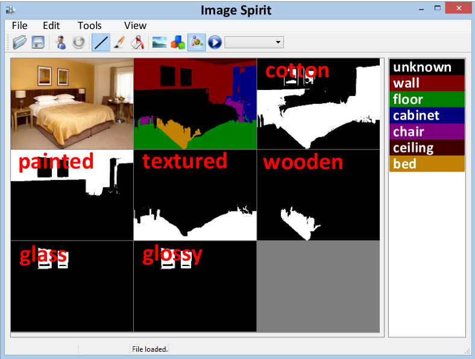This screenshot has height=359, width=475.
Task: Select the wall label swatch
Action: pyautogui.click(x=427, y=83)
